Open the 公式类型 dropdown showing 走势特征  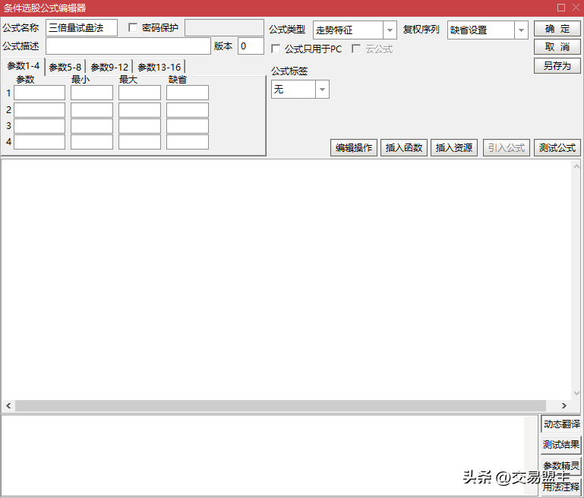[355, 30]
